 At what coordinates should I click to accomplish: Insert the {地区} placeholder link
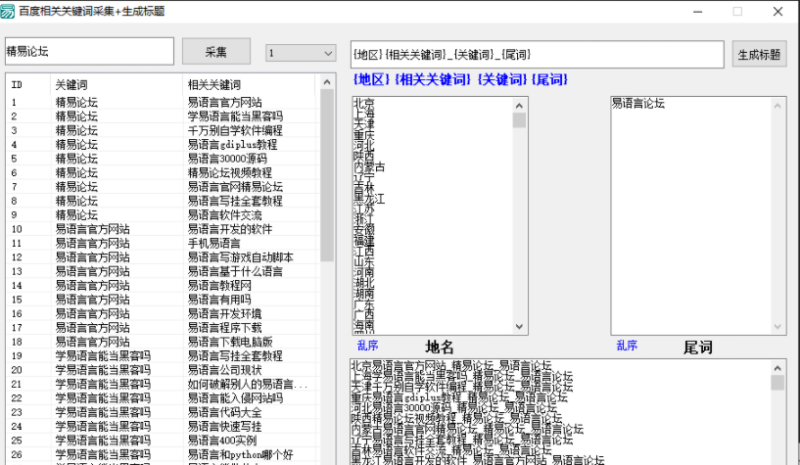click(371, 79)
